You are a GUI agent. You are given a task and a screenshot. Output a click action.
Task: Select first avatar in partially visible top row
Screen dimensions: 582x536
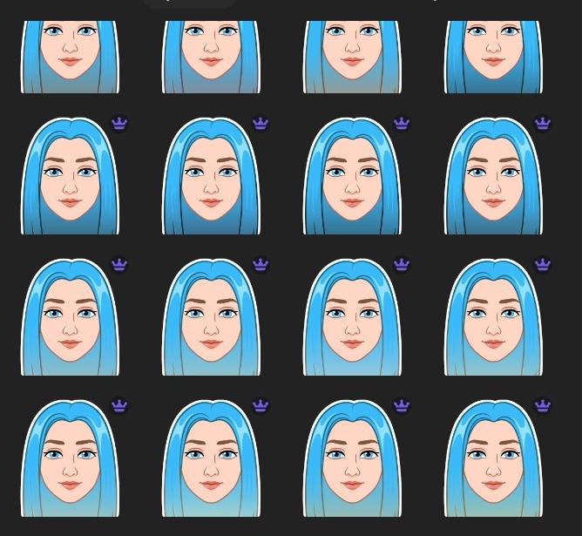click(71, 57)
